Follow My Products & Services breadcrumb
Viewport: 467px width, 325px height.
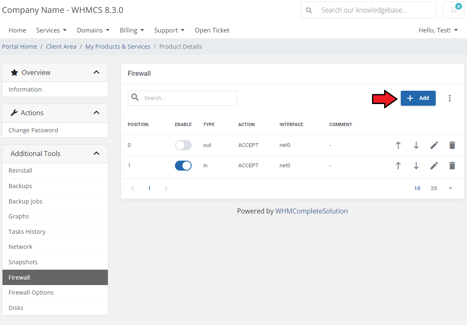117,47
